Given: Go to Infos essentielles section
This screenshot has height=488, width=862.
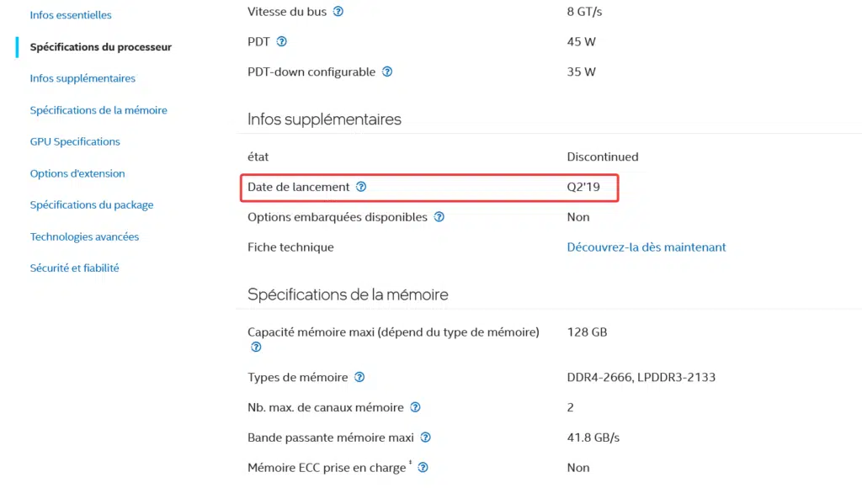Looking at the screenshot, I should click(x=71, y=15).
